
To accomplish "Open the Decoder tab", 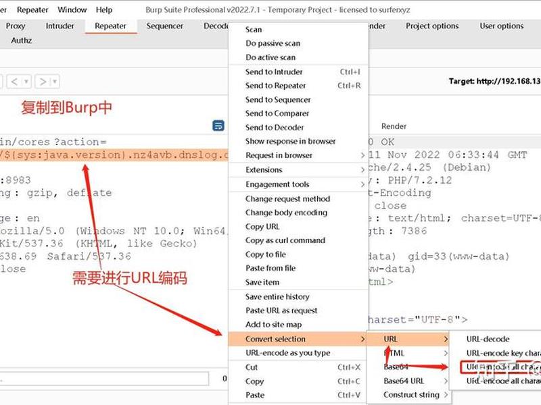I will 216,26.
